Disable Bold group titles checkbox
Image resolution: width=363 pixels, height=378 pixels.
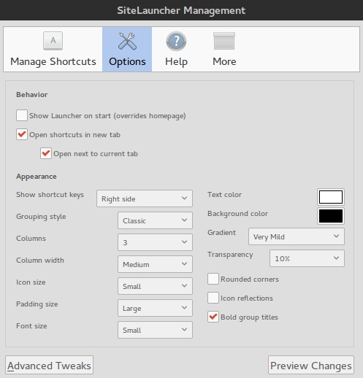pyautogui.click(x=213, y=317)
